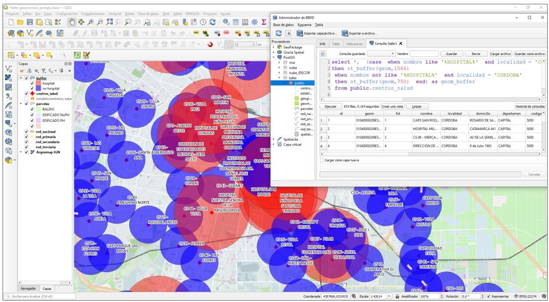Image resolution: width=549 pixels, height=302 pixels.
Task: Open the Esquema menu in DB Manager
Action: (304, 25)
